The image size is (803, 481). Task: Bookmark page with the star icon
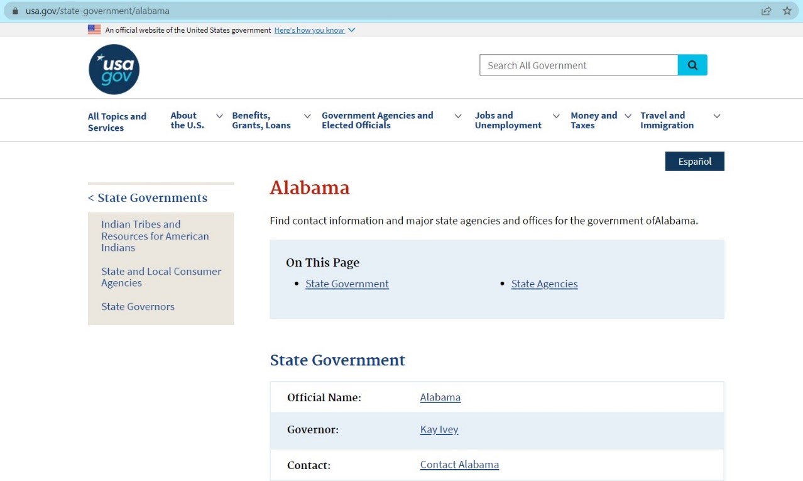point(787,11)
